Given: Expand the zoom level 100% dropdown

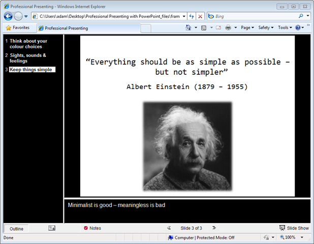Looking at the screenshot, I should [x=302, y=237].
